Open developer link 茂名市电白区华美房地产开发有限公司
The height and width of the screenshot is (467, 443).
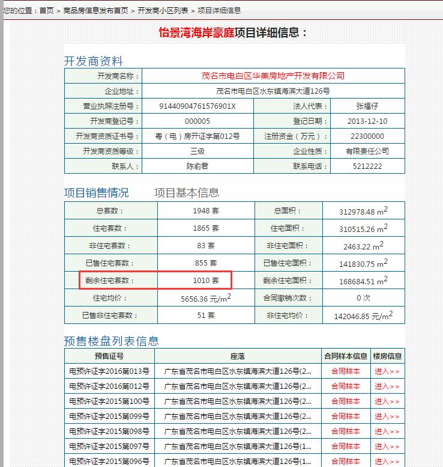pyautogui.click(x=273, y=76)
